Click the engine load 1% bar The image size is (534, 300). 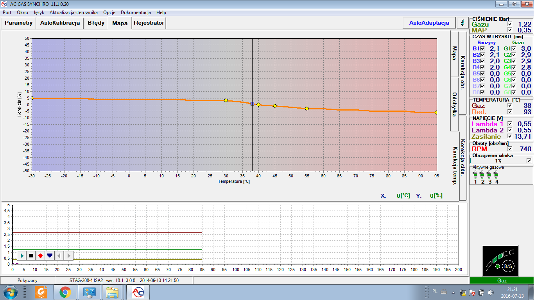click(498, 161)
